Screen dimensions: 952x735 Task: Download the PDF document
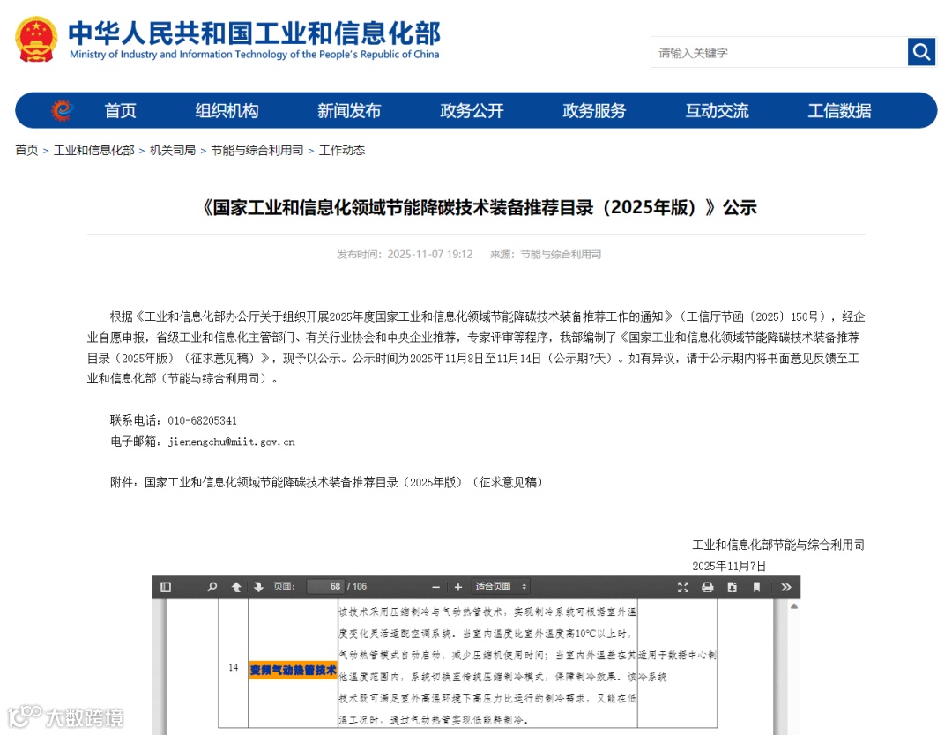coord(733,587)
